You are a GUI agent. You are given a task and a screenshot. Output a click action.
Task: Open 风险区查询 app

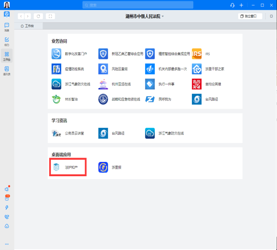click(x=113, y=69)
